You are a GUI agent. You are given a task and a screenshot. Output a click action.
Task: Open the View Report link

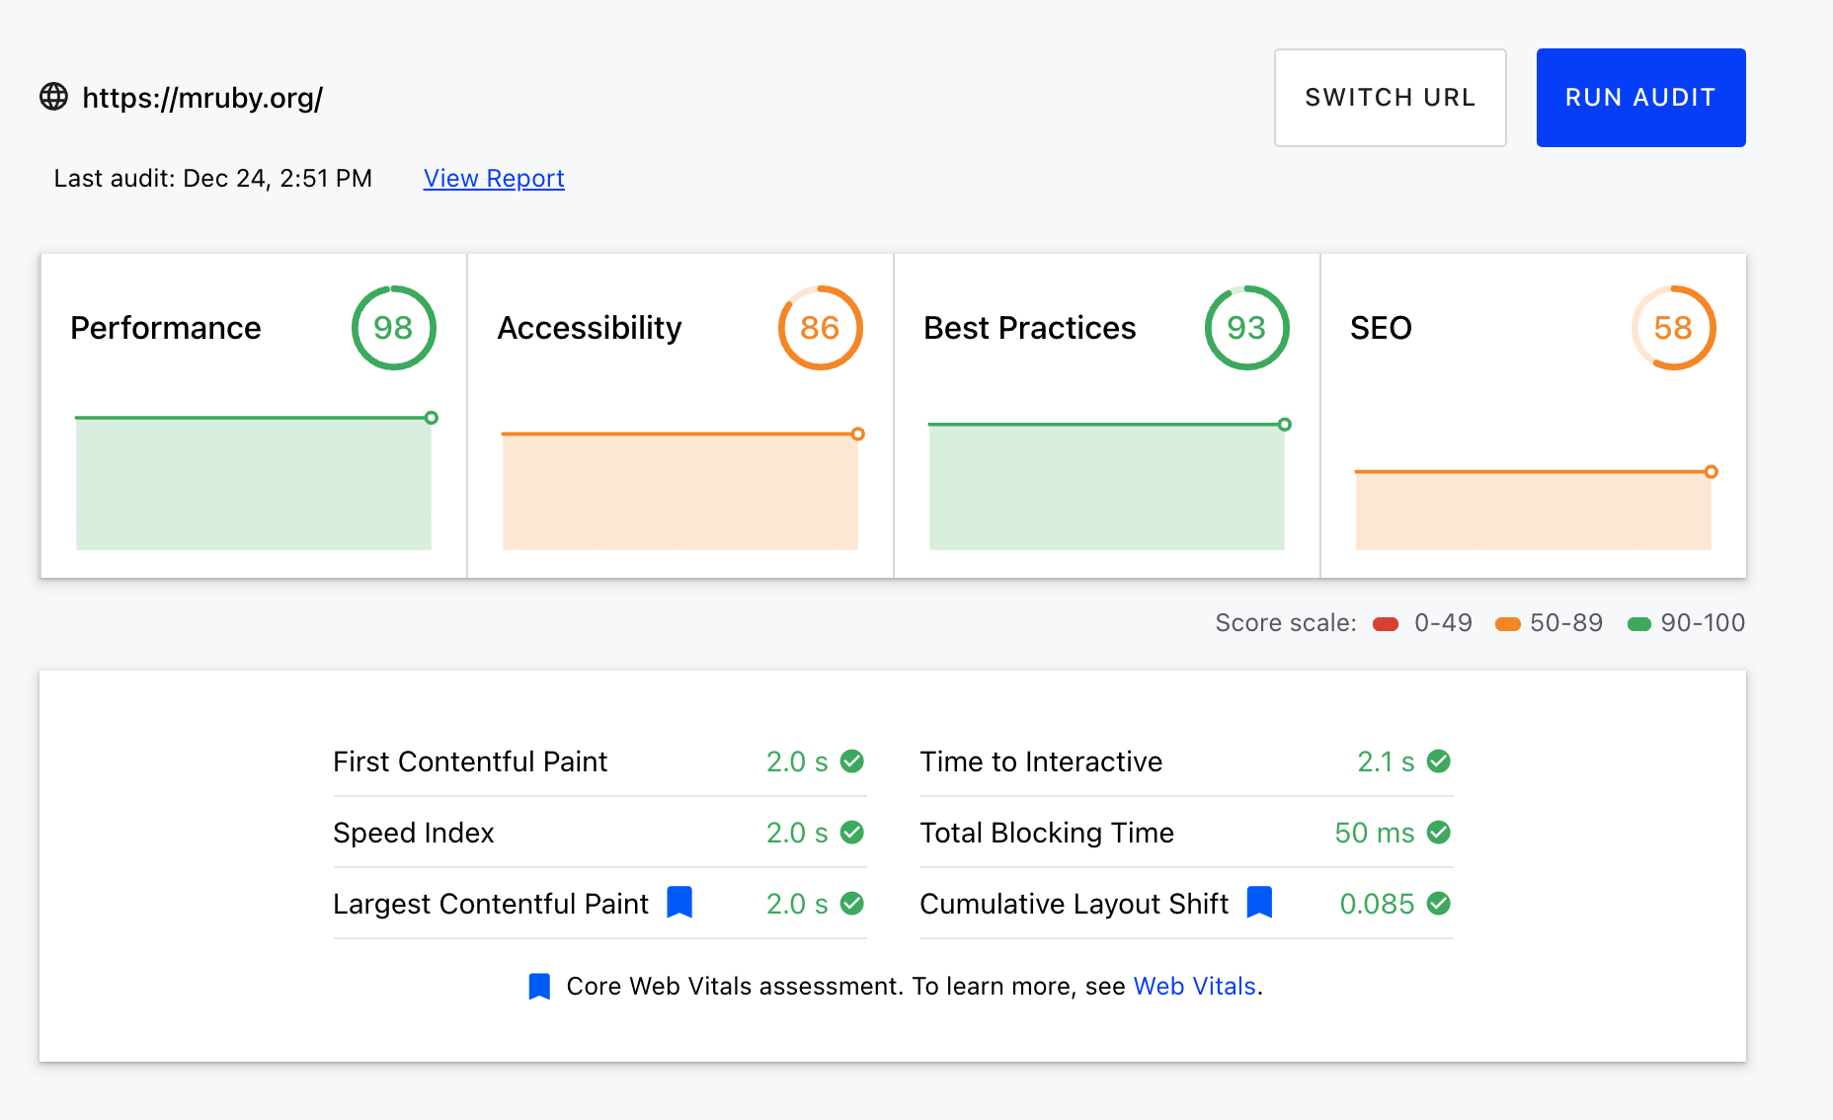494,179
